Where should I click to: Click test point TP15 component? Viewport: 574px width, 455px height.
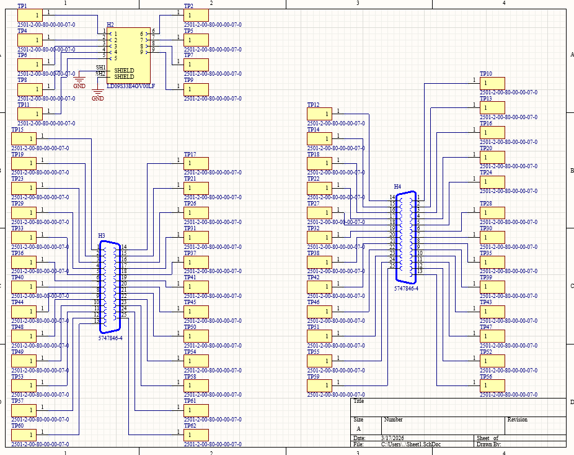coord(24,139)
